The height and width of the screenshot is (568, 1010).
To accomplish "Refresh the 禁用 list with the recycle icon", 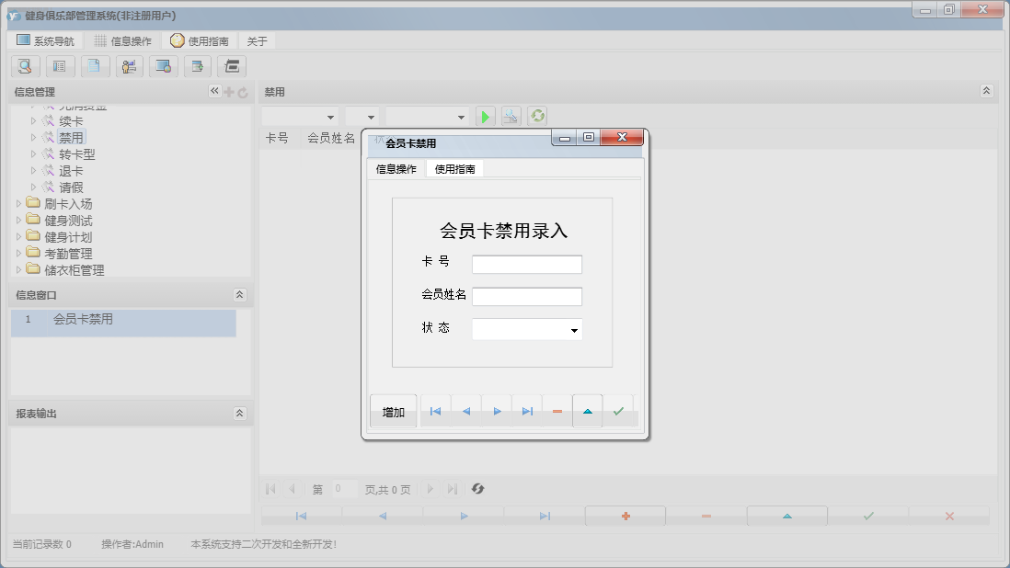I will [537, 115].
